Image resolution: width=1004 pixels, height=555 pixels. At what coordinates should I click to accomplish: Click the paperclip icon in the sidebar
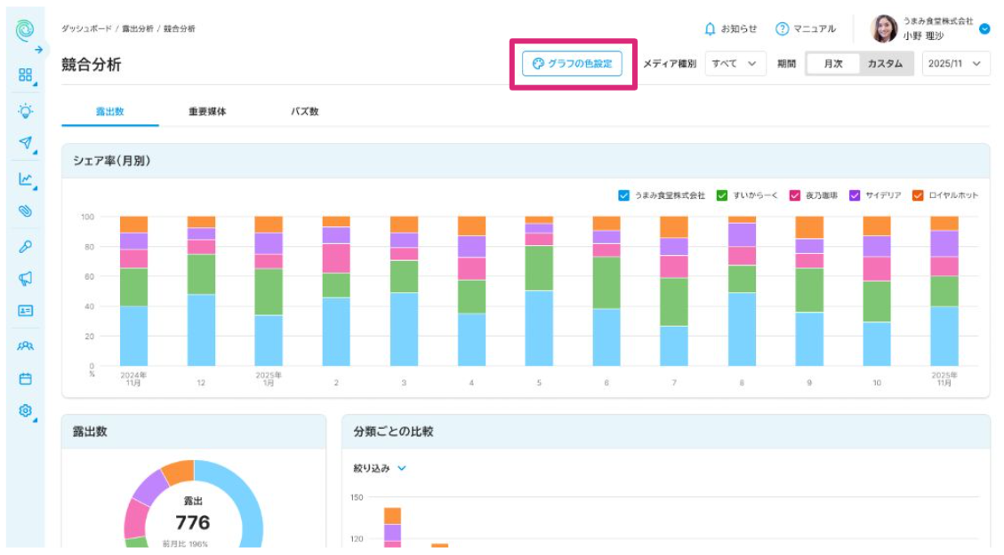click(25, 211)
